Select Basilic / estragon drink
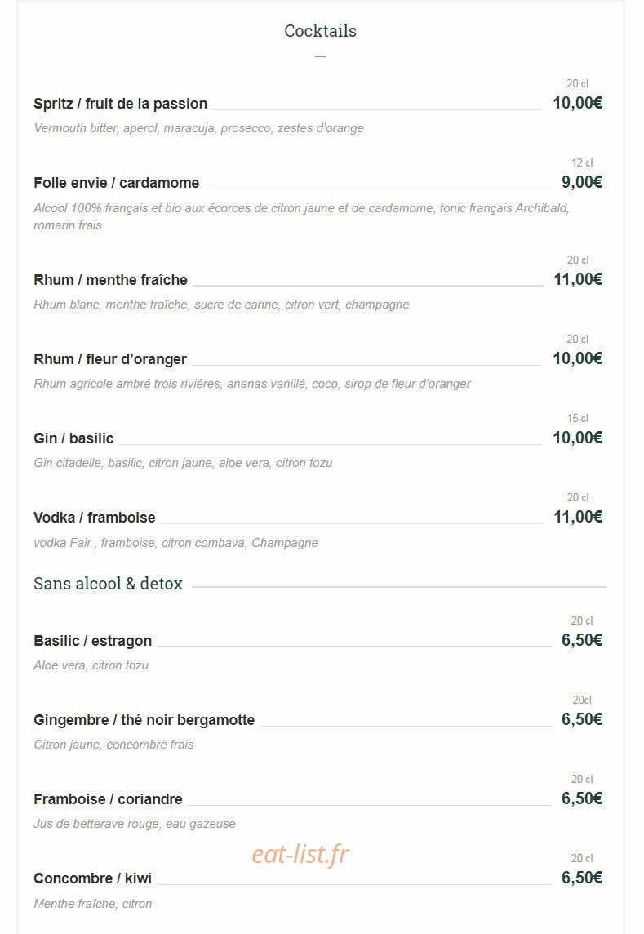 tap(92, 641)
